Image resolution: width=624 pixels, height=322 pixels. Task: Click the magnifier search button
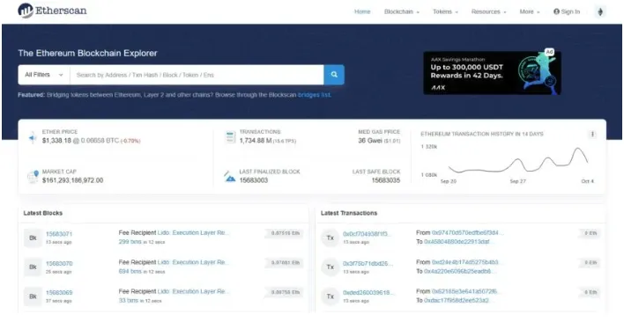pos(334,75)
